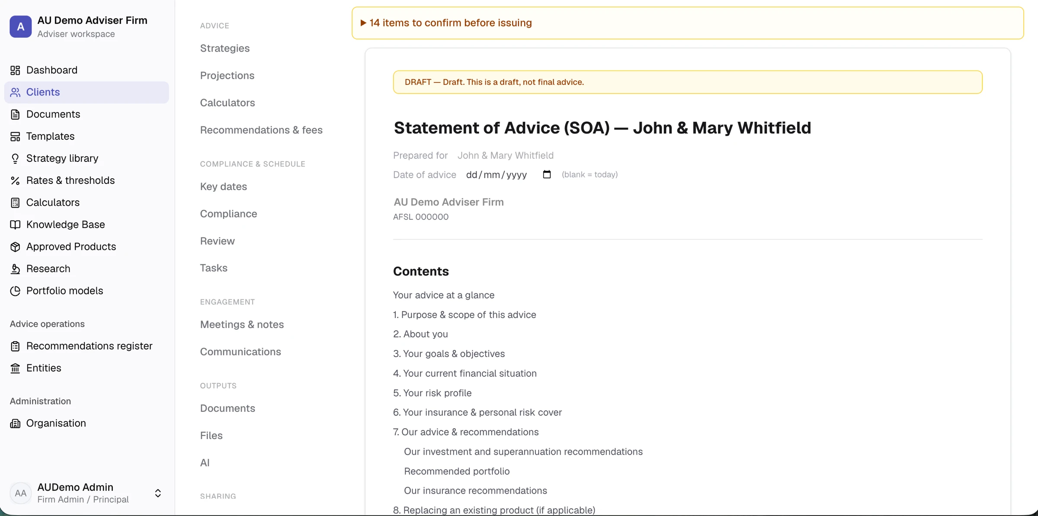Click the Documents file icon in sidebar

coord(15,114)
